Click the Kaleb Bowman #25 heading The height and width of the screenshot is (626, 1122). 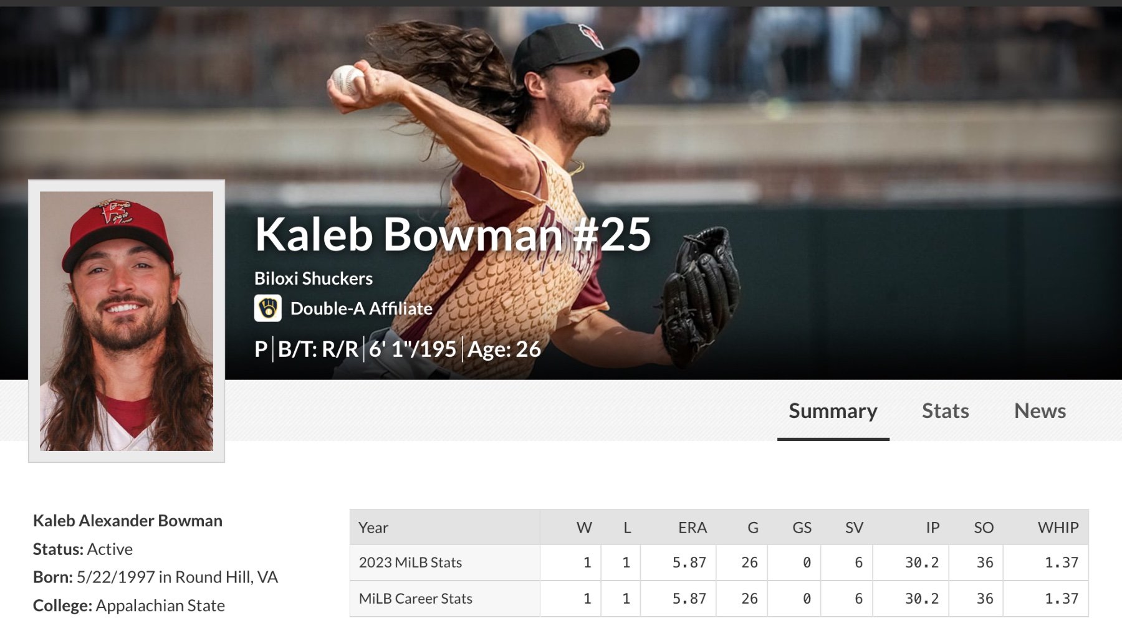pyautogui.click(x=453, y=235)
